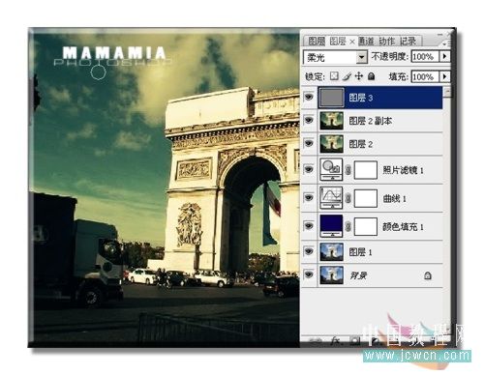Click the chain link icon on 照片滤镜 1
This screenshot has width=484, height=375.
[348, 170]
